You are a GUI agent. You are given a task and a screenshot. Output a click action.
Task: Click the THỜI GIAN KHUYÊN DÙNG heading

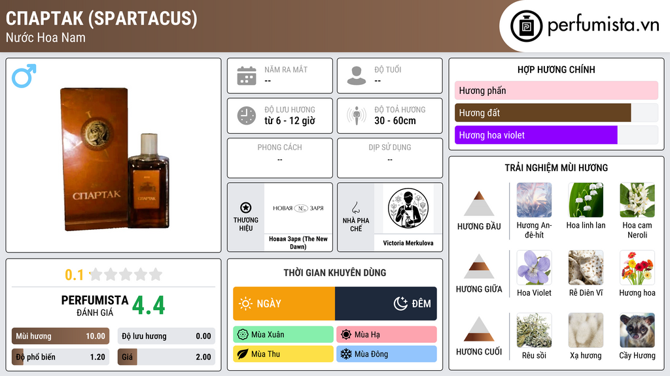click(x=335, y=273)
